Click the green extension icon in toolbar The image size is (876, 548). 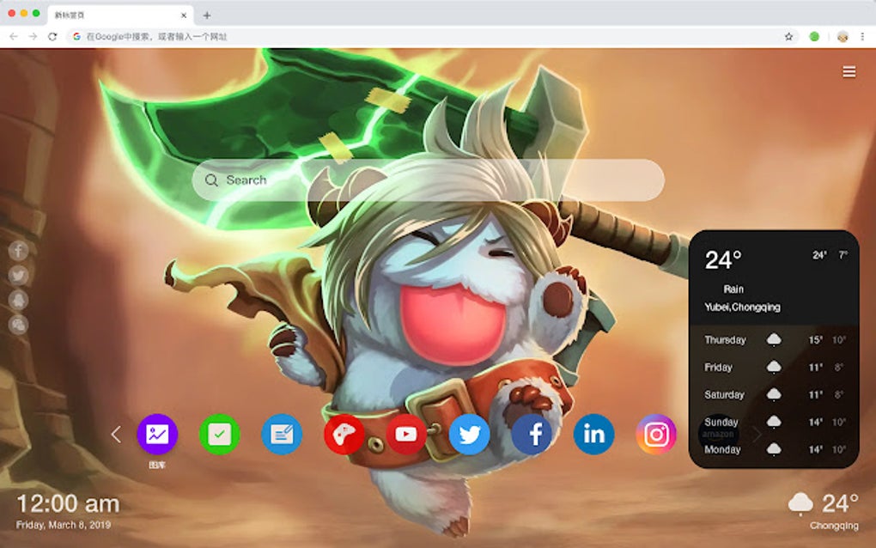point(814,36)
